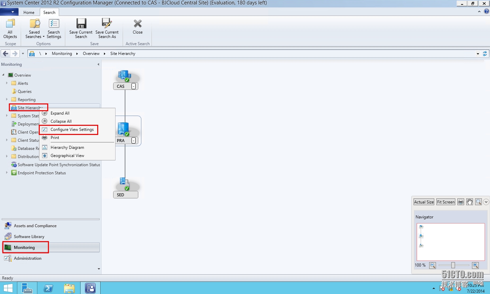Go forward with the navigation arrow
This screenshot has width=490, height=294.
[x=15, y=54]
